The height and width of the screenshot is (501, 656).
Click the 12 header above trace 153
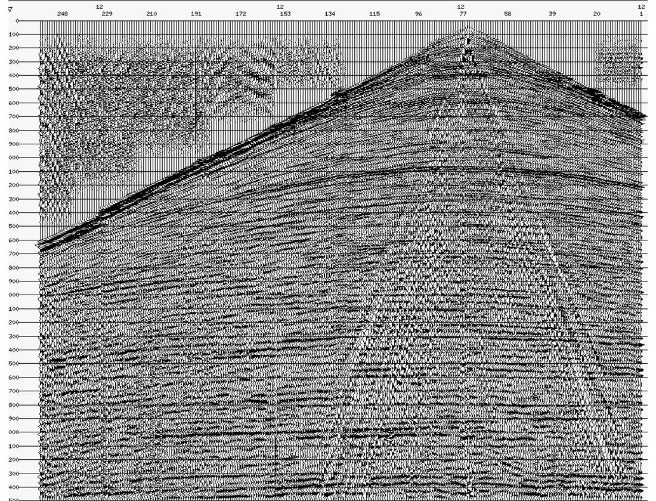pyautogui.click(x=280, y=7)
